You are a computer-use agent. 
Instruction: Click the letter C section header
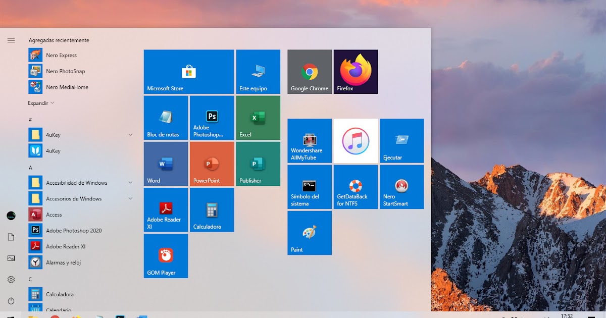(30, 278)
